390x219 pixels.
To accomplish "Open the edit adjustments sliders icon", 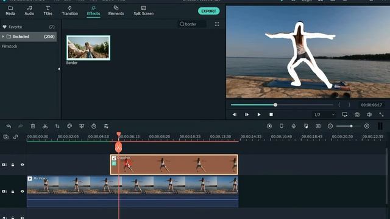I will pos(106,126).
